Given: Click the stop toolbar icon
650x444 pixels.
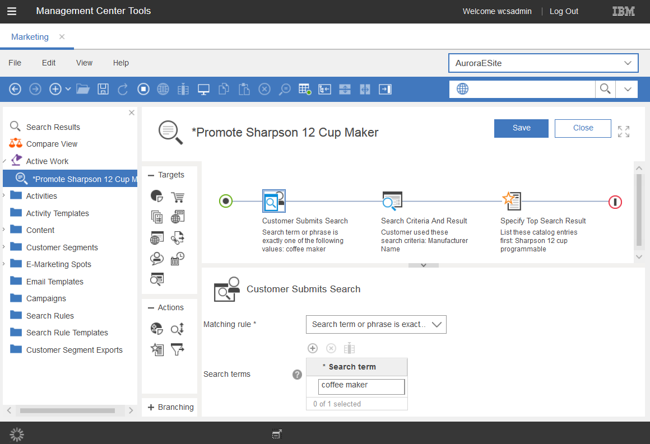Looking at the screenshot, I should (x=143, y=89).
